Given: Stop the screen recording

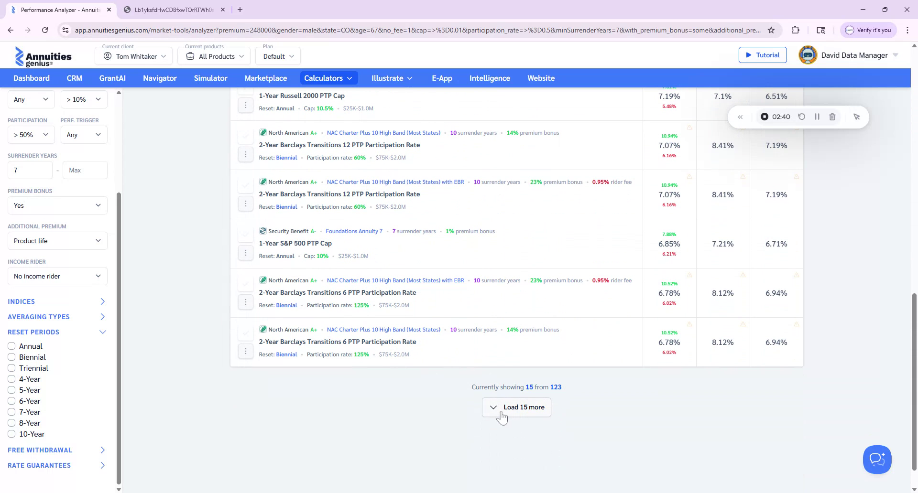Looking at the screenshot, I should pos(764,117).
